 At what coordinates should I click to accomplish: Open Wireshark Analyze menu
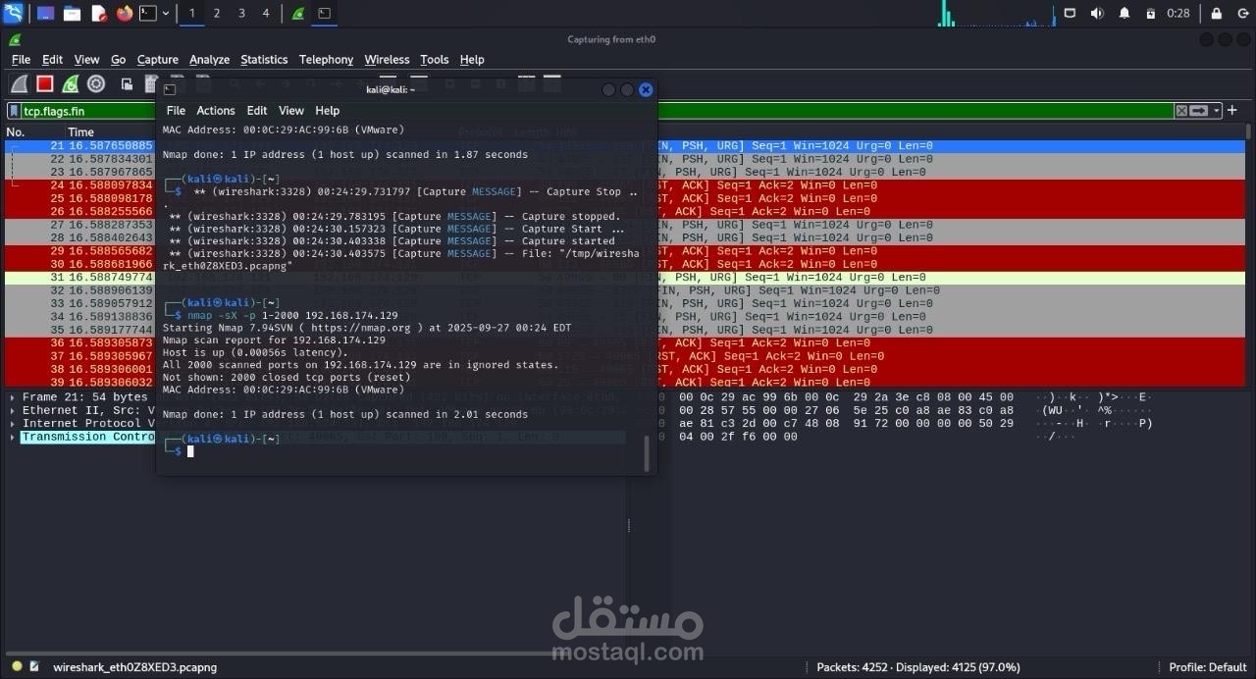(x=209, y=60)
